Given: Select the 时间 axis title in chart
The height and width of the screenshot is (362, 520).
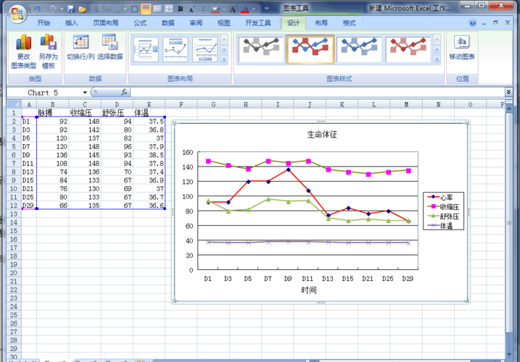Looking at the screenshot, I should (x=309, y=290).
